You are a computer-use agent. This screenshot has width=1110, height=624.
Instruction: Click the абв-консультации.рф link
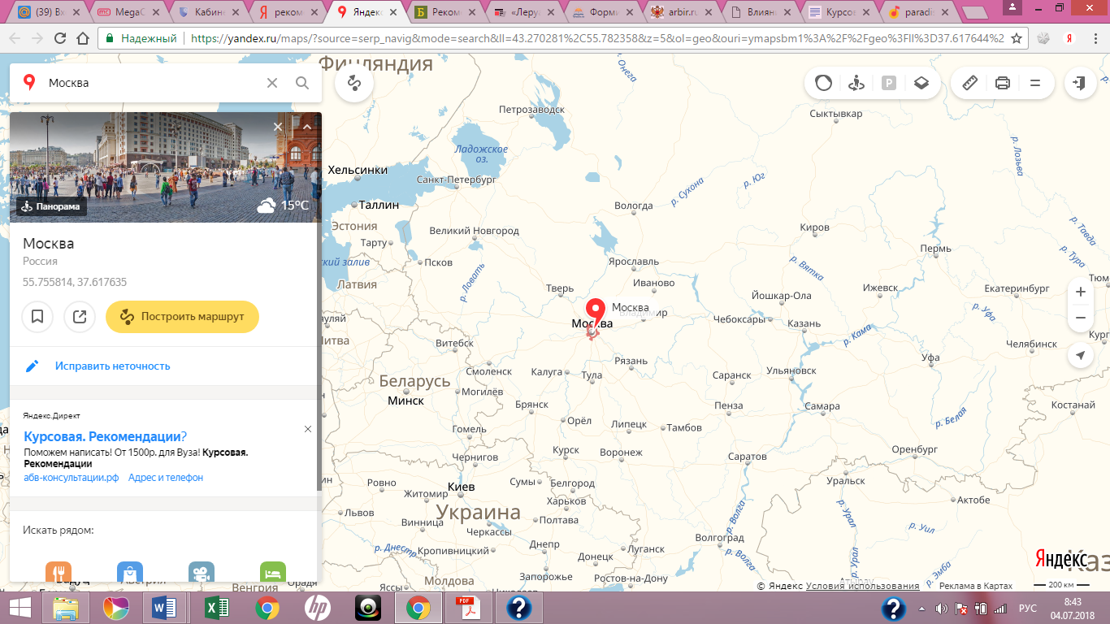pos(72,478)
